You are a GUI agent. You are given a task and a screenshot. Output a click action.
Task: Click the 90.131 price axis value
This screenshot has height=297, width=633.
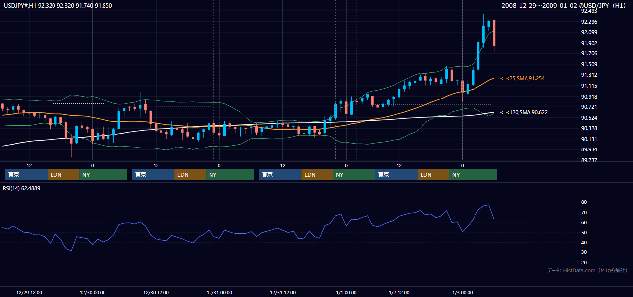(589, 139)
